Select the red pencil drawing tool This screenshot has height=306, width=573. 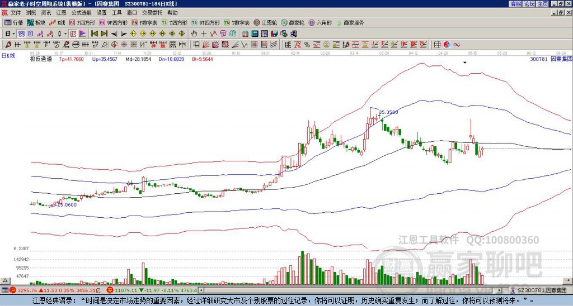[x=7, y=45]
